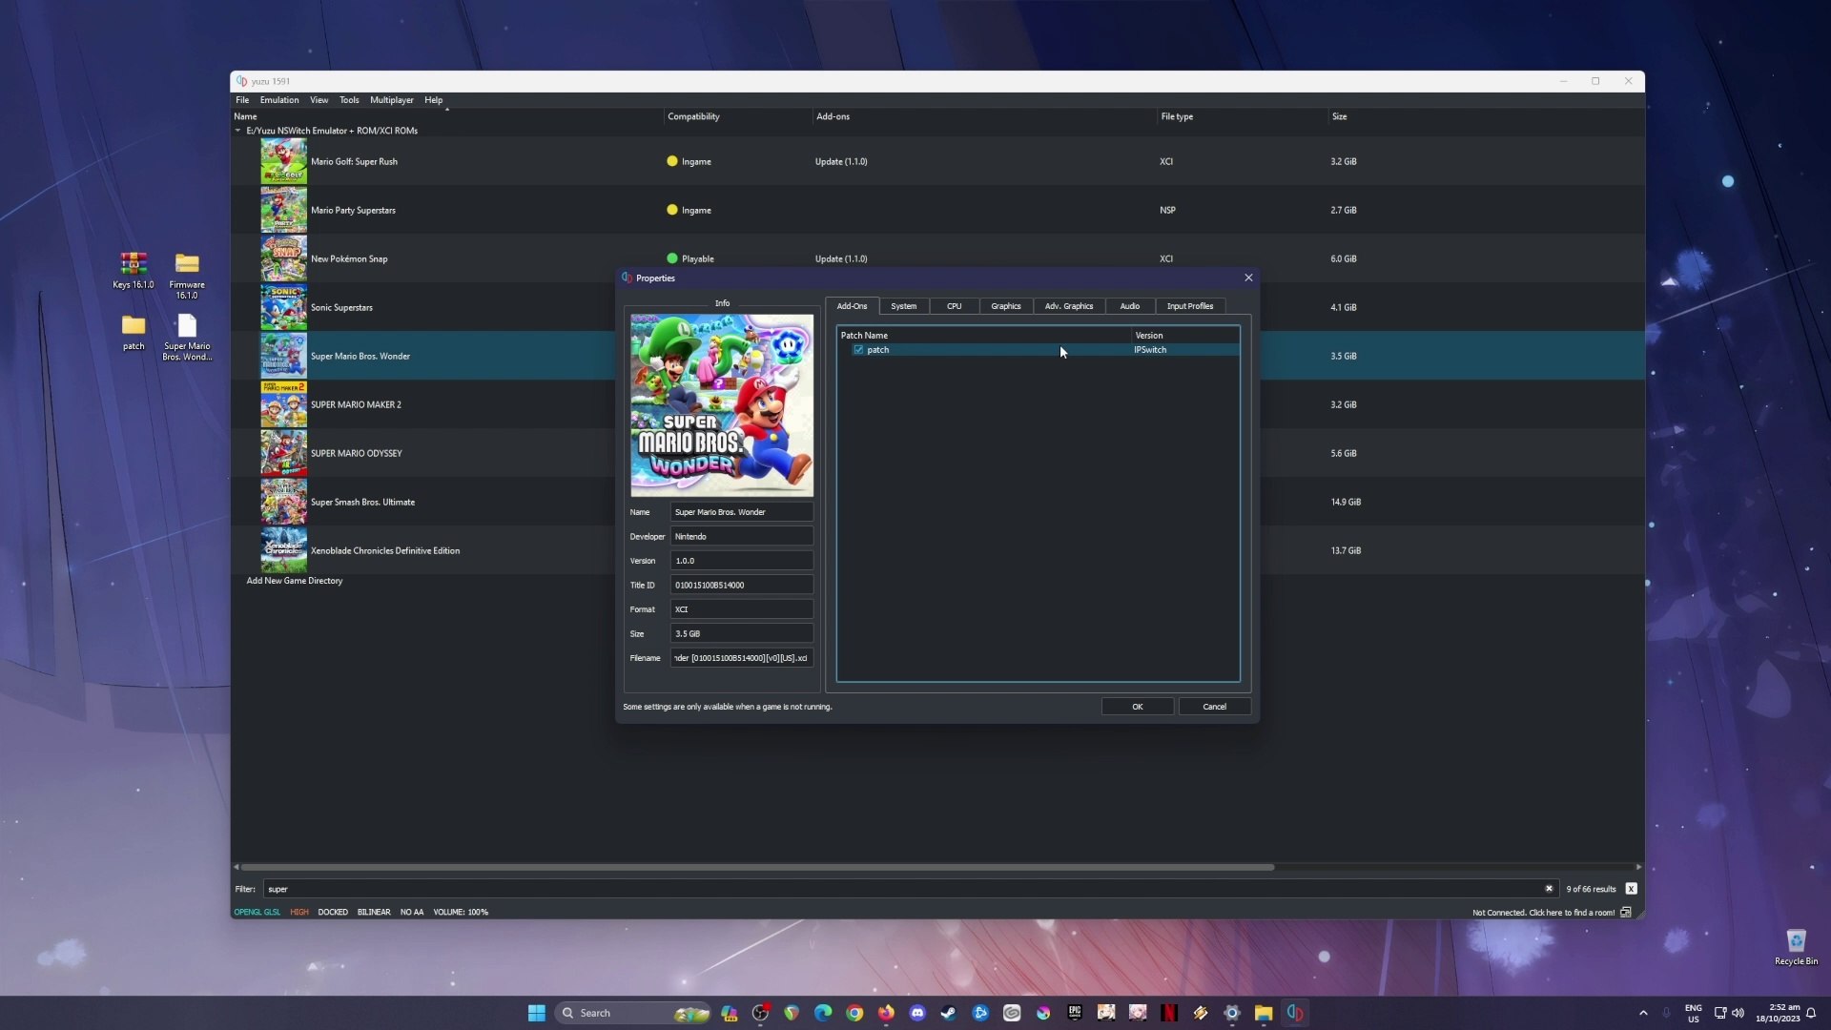Toggle the DOCKED mode status button
This screenshot has height=1030, width=1831.
click(x=333, y=913)
